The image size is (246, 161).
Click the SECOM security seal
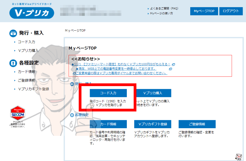pos(18,113)
